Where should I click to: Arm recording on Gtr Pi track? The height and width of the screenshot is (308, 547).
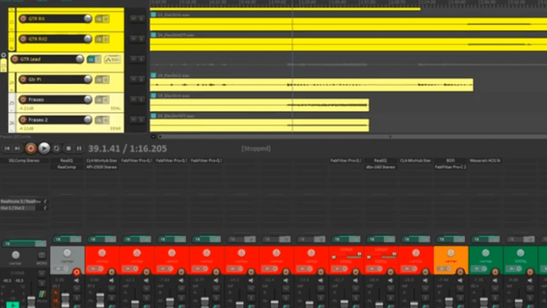pyautogui.click(x=23, y=79)
